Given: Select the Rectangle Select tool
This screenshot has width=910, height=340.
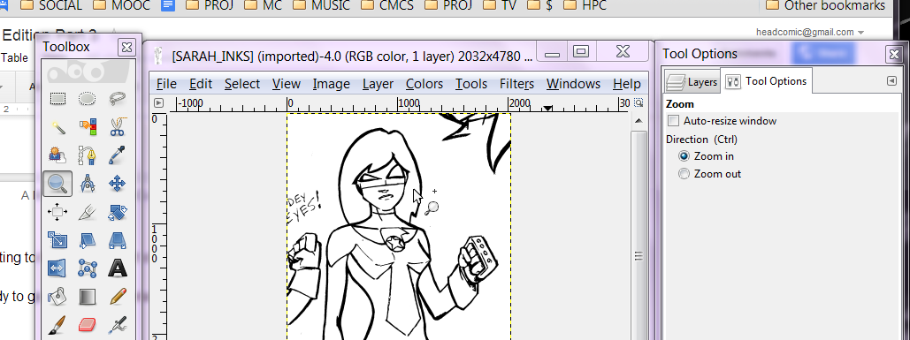Looking at the screenshot, I should coord(57,99).
